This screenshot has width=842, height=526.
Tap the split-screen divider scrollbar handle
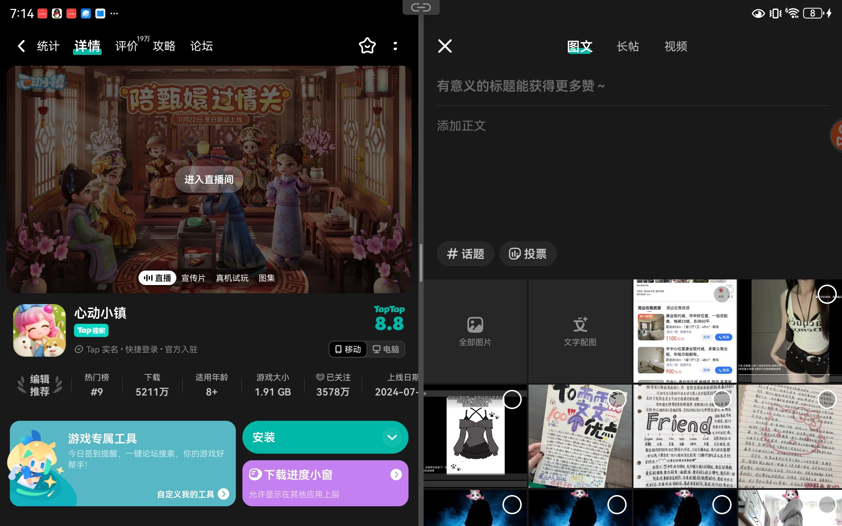[x=421, y=263]
